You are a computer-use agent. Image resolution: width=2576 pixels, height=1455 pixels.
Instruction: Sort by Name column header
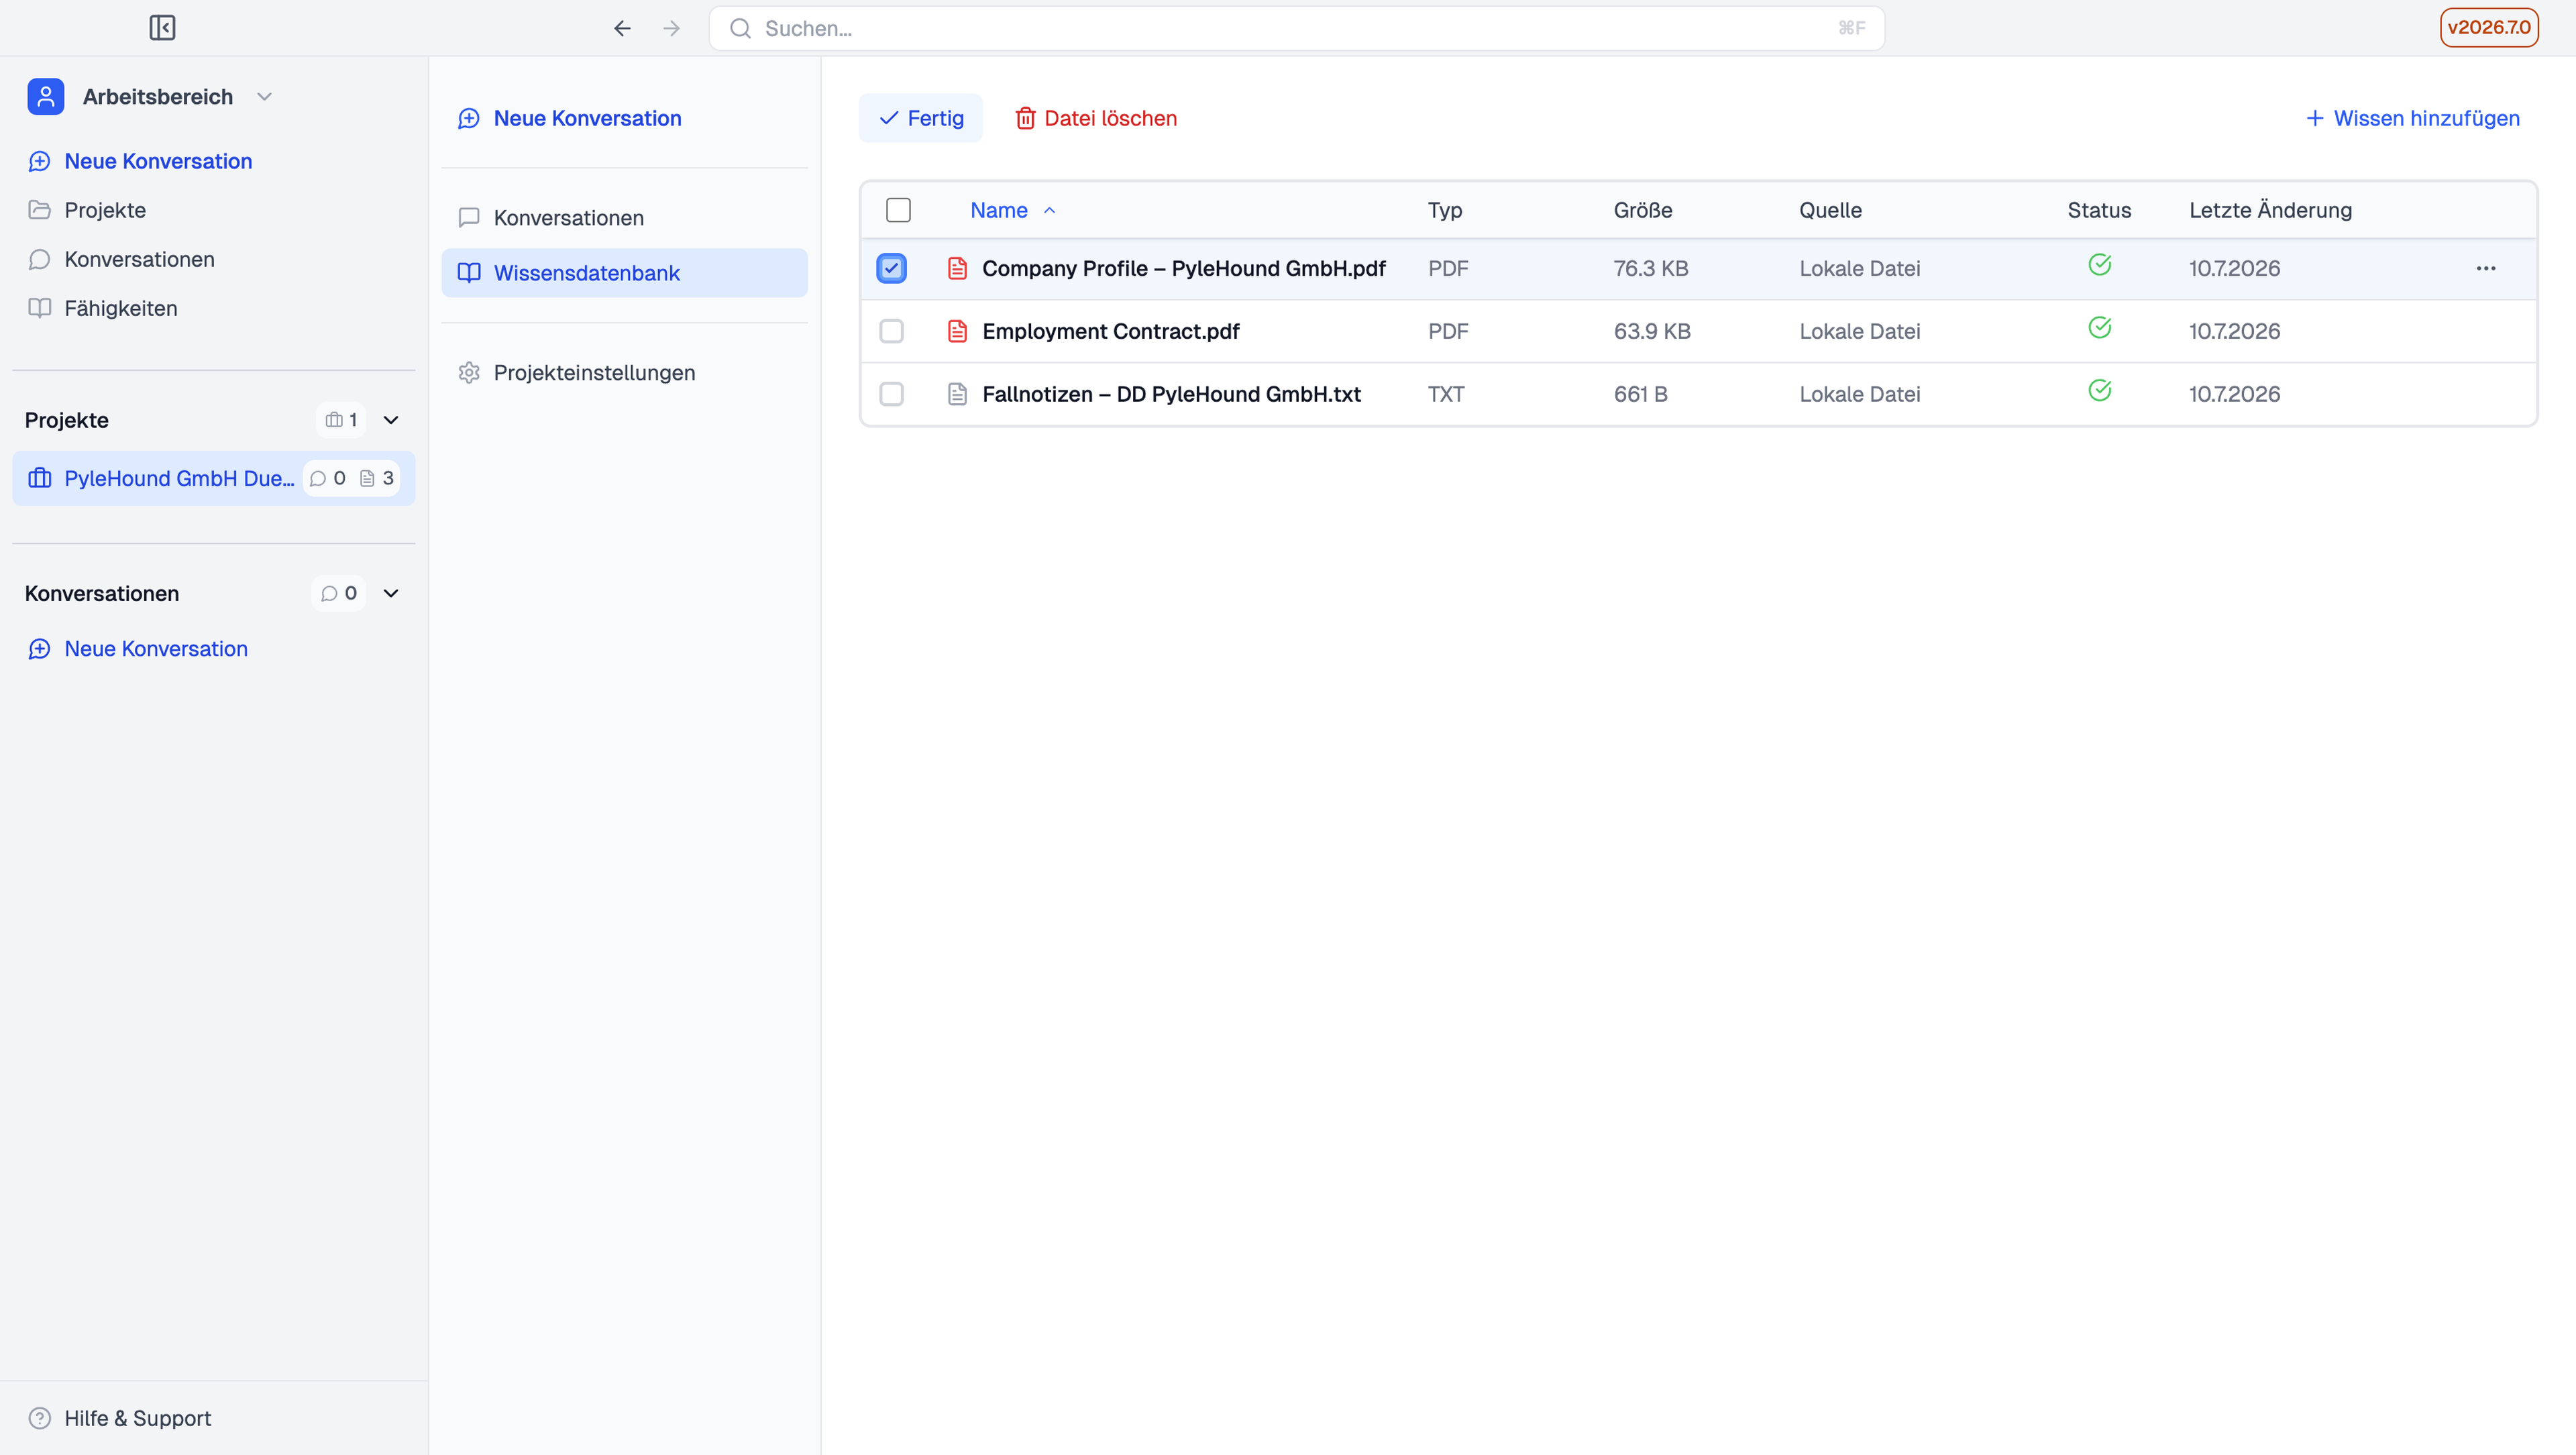coord(999,210)
